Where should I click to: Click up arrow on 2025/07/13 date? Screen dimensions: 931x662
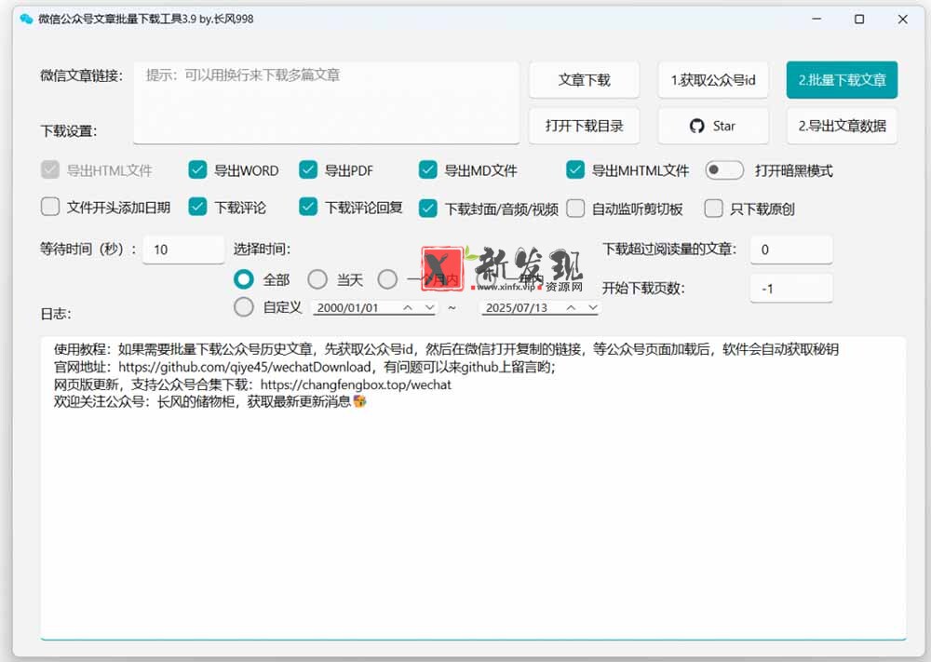pos(571,307)
